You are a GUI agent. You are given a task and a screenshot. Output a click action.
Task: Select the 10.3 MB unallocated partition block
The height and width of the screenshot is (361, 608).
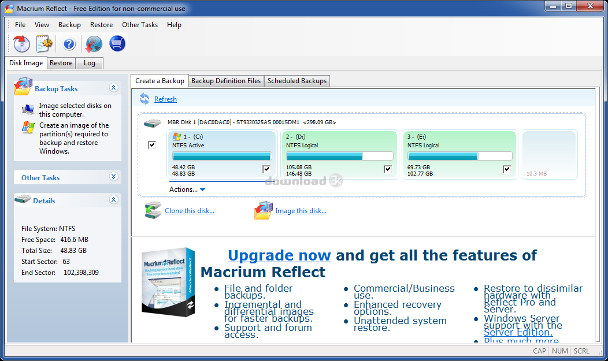click(548, 154)
